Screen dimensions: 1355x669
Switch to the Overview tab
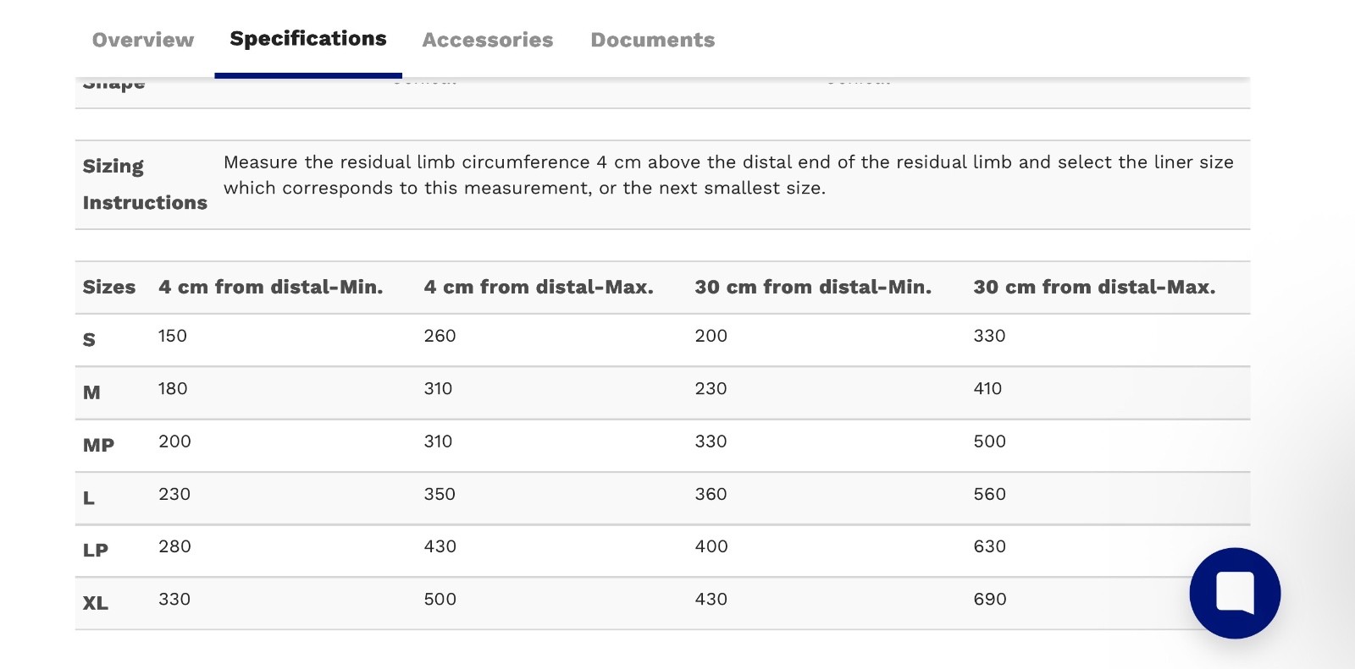[143, 40]
